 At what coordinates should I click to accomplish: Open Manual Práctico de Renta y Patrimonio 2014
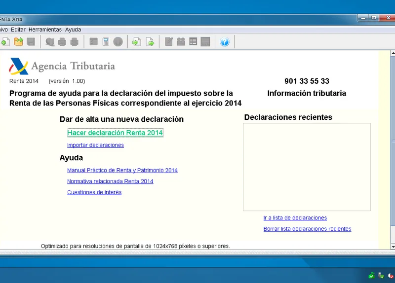(122, 170)
